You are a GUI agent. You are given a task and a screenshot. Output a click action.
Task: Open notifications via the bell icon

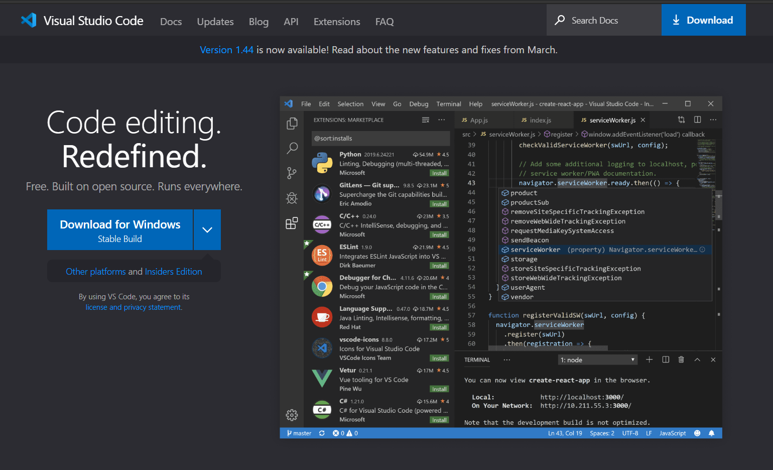(711, 432)
